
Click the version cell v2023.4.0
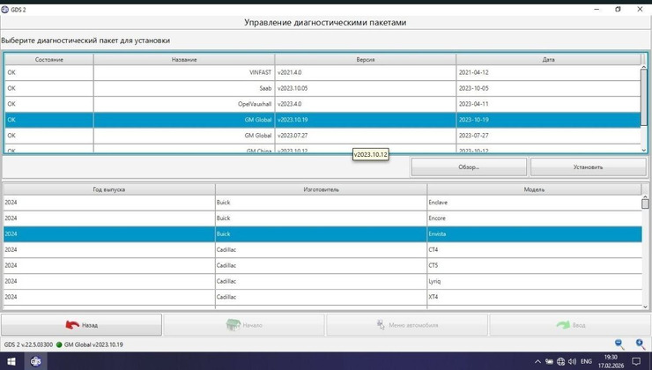(366, 104)
